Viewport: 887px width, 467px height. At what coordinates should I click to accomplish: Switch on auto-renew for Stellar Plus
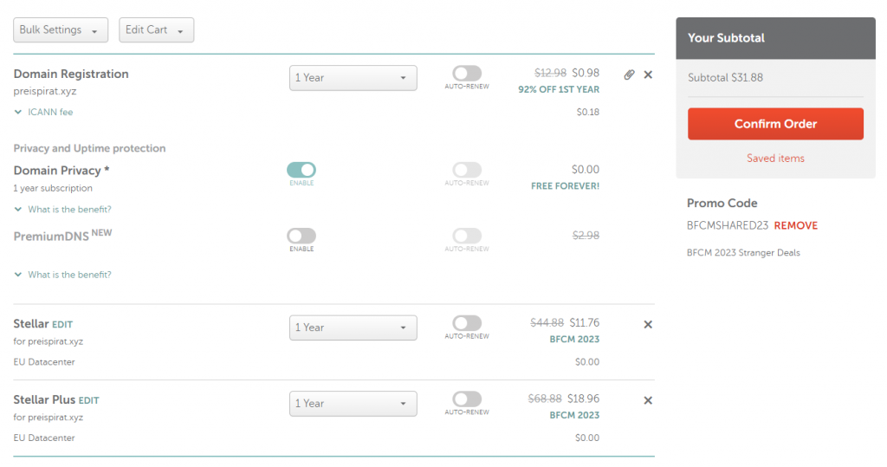(x=467, y=399)
